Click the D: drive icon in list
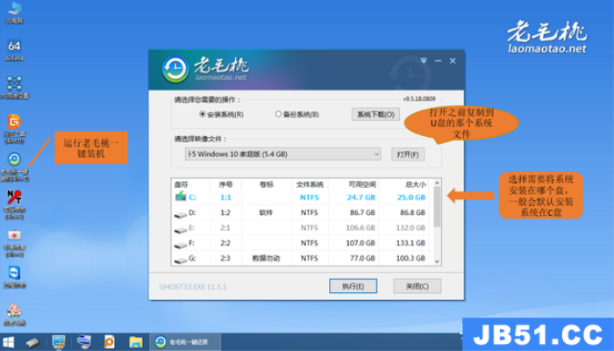Image resolution: width=614 pixels, height=351 pixels. (181, 214)
